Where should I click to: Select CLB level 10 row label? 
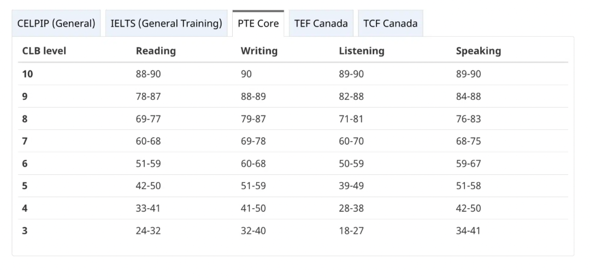pos(27,74)
